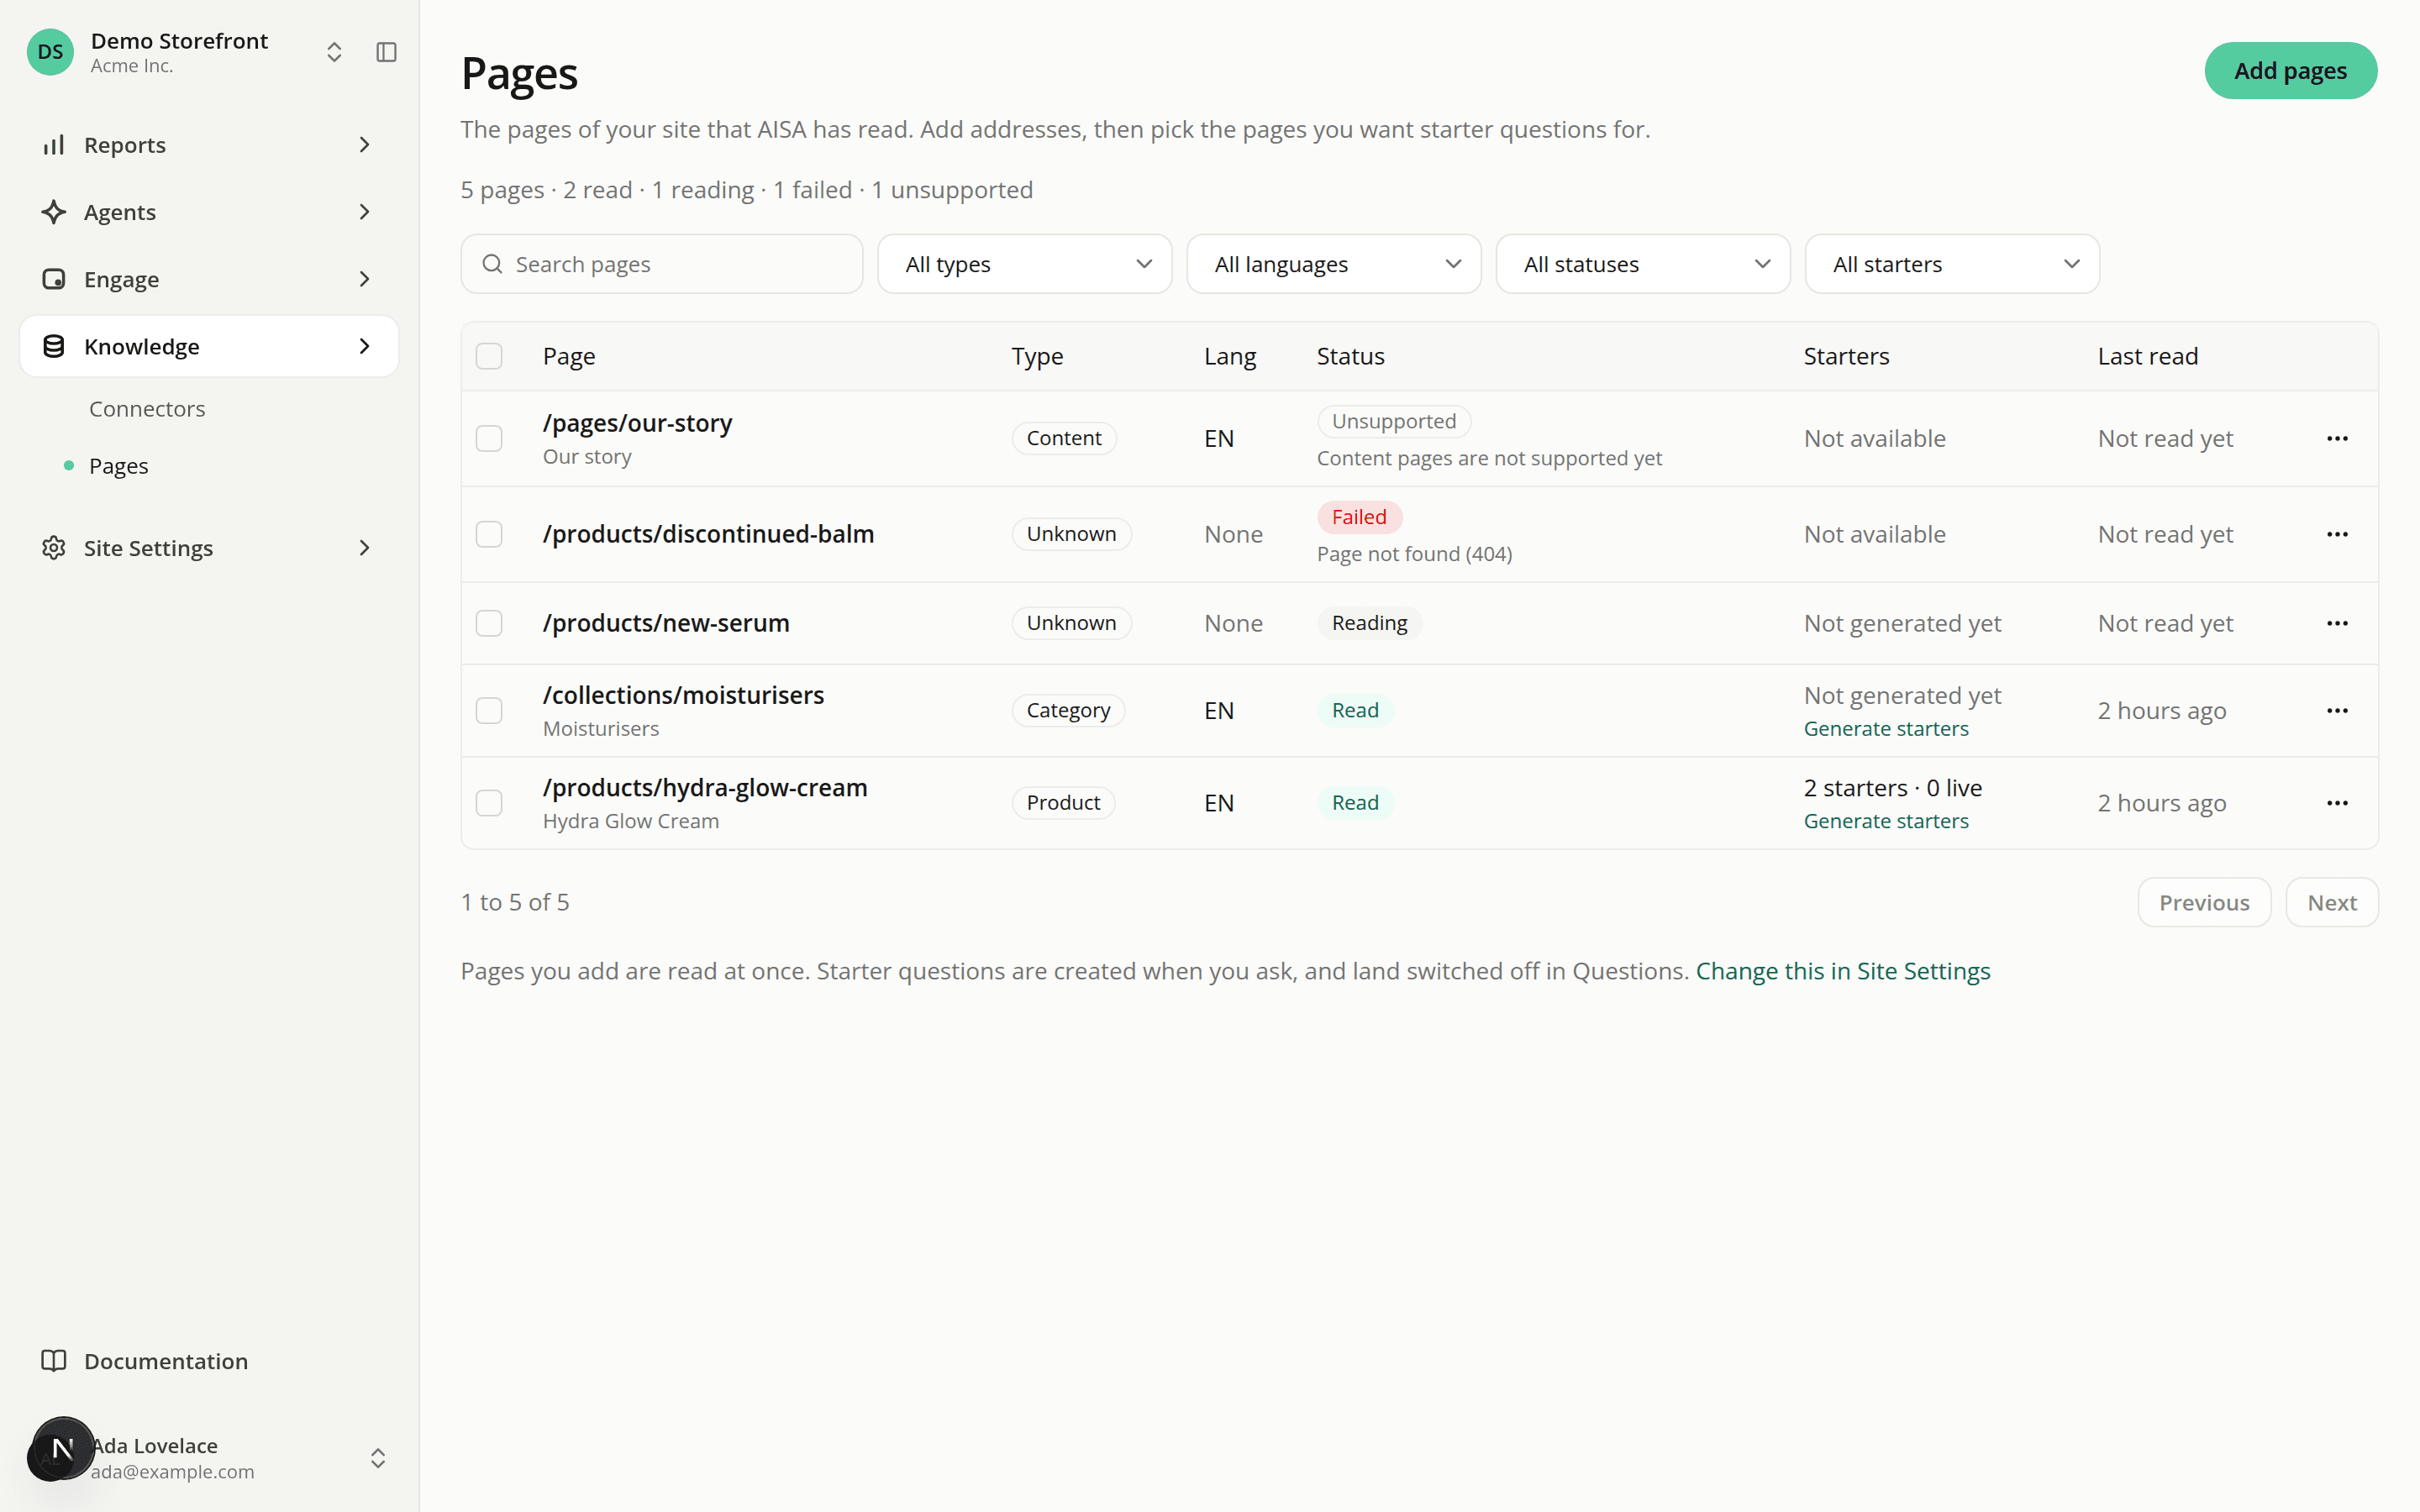Select the /products/new-serum row checkbox
Viewport: 2420px width, 1512px height.
click(489, 624)
